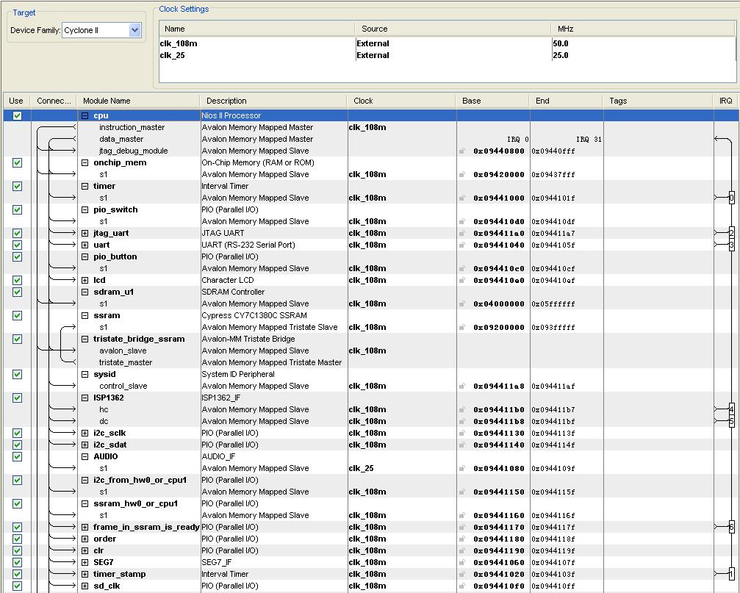
Task: Click the lock icon beside base 0x09440800
Action: tap(462, 151)
